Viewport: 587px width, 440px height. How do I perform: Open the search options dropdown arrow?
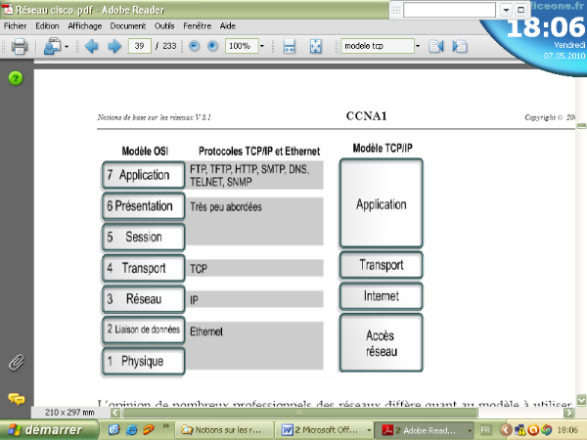point(418,46)
